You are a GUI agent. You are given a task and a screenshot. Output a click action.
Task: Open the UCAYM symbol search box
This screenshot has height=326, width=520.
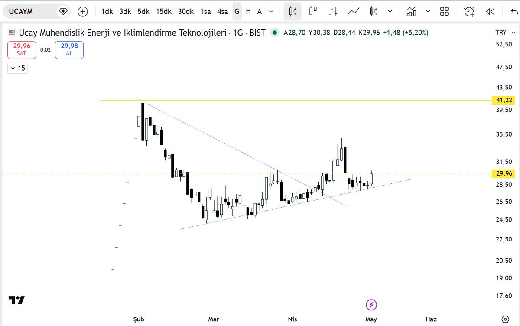point(36,11)
